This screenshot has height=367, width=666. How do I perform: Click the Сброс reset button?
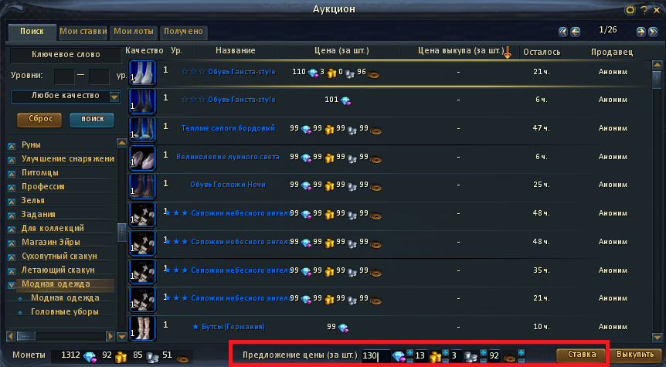click(x=40, y=120)
